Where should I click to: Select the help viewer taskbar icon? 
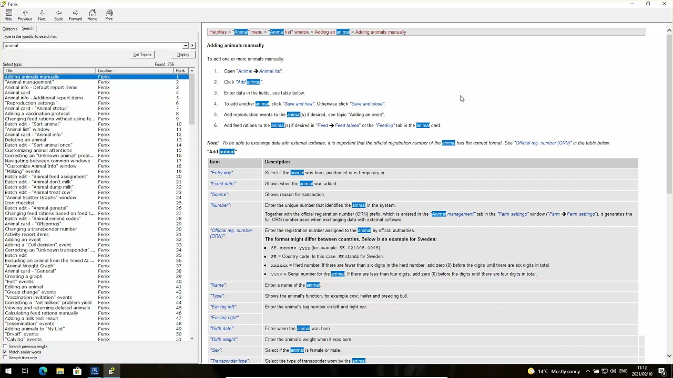[111, 371]
